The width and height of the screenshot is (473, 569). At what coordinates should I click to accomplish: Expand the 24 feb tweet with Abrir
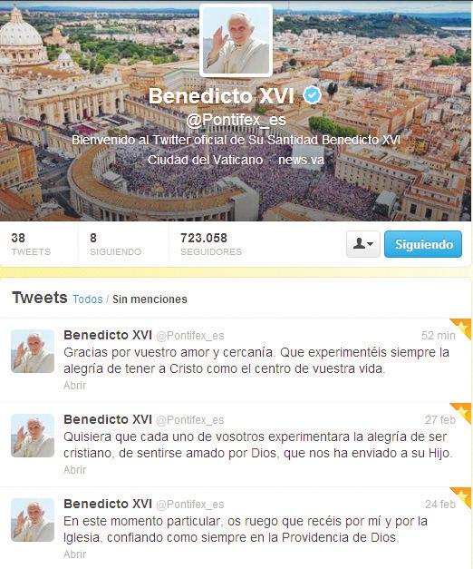[x=74, y=554]
